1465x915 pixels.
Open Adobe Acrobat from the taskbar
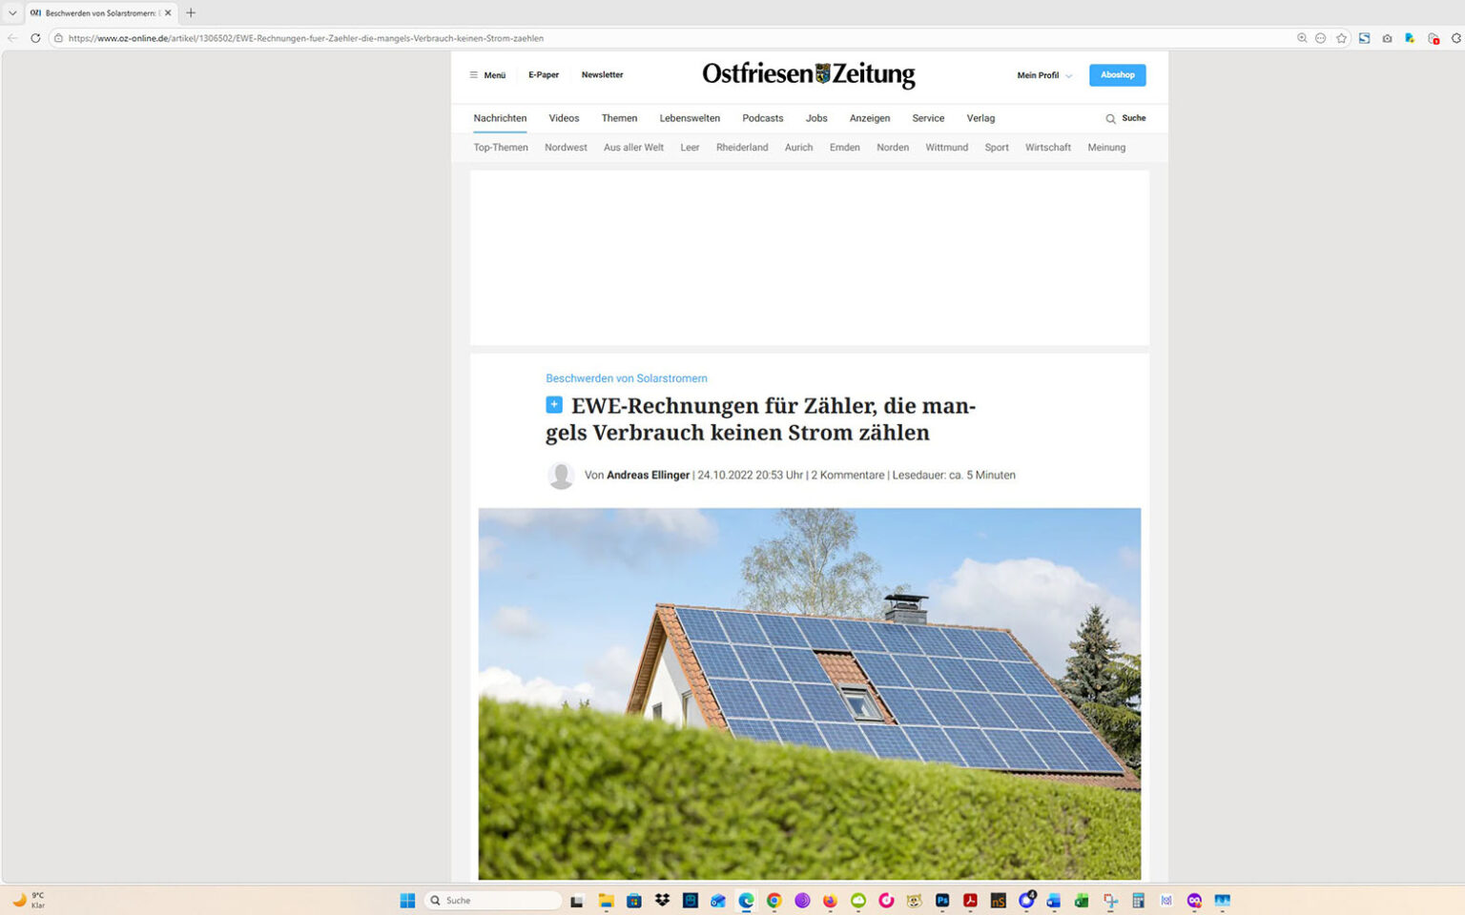[x=969, y=900]
